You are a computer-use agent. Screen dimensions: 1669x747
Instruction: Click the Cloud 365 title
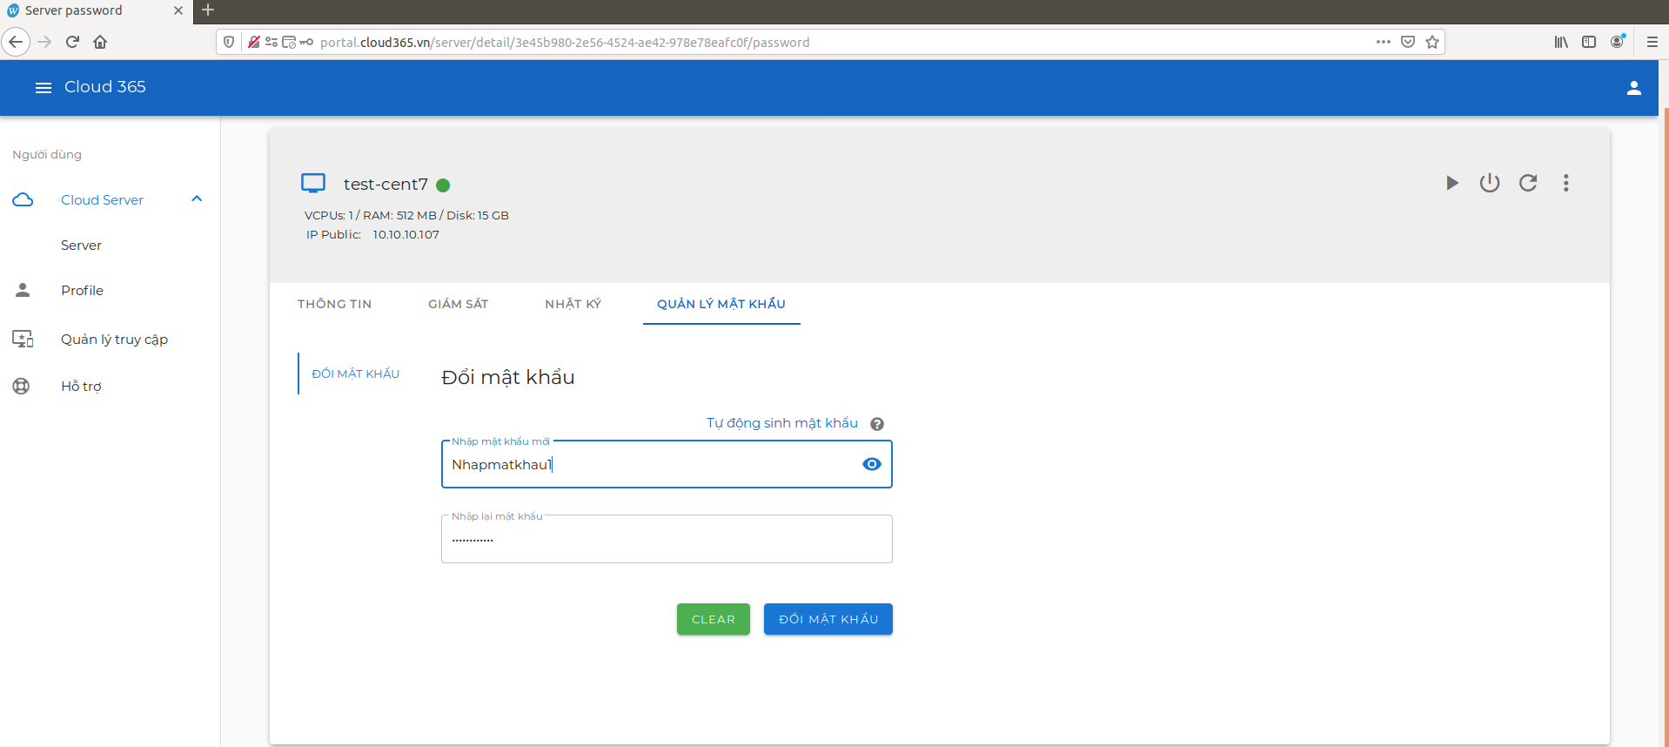105,87
